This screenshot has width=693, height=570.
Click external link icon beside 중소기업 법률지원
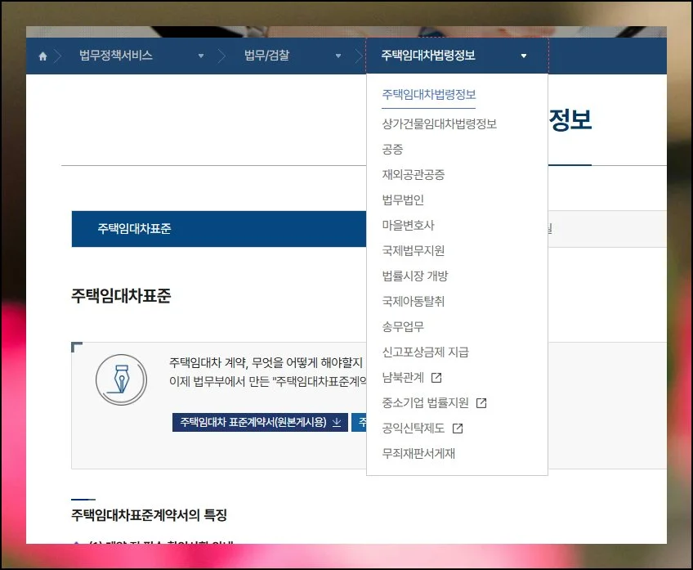(481, 403)
